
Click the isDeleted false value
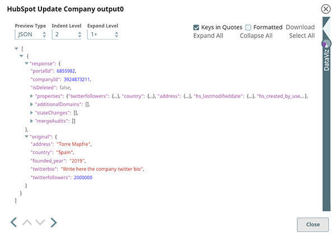coord(65,88)
